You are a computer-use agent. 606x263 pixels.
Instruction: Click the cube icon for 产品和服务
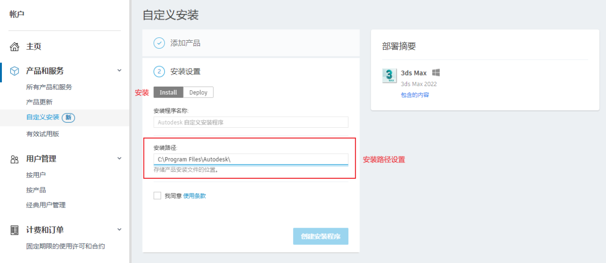tap(15, 71)
